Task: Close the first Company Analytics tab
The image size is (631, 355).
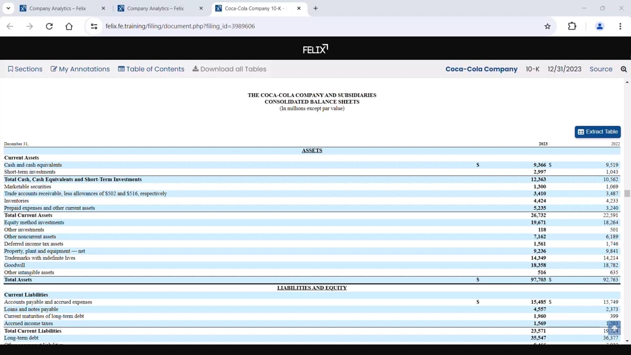Action: click(104, 8)
